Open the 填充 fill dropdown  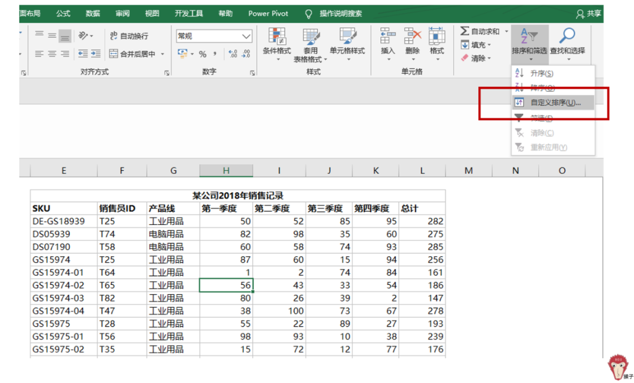[476, 45]
